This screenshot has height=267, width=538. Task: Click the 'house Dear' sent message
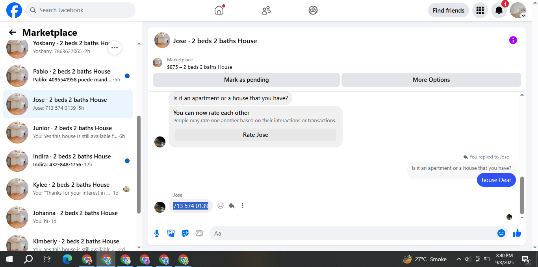coord(496,180)
